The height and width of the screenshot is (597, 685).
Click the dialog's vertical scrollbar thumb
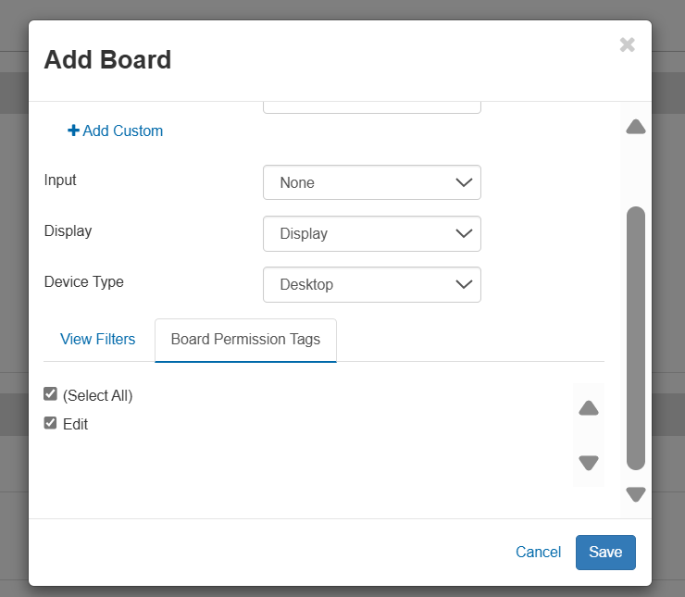(635, 338)
